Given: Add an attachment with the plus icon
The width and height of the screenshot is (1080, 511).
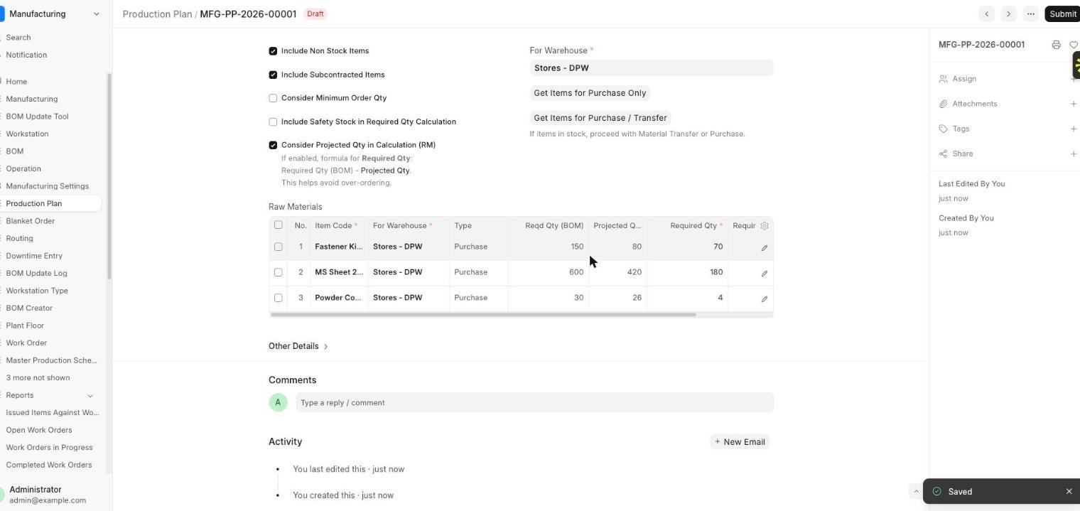Looking at the screenshot, I should click(1073, 104).
